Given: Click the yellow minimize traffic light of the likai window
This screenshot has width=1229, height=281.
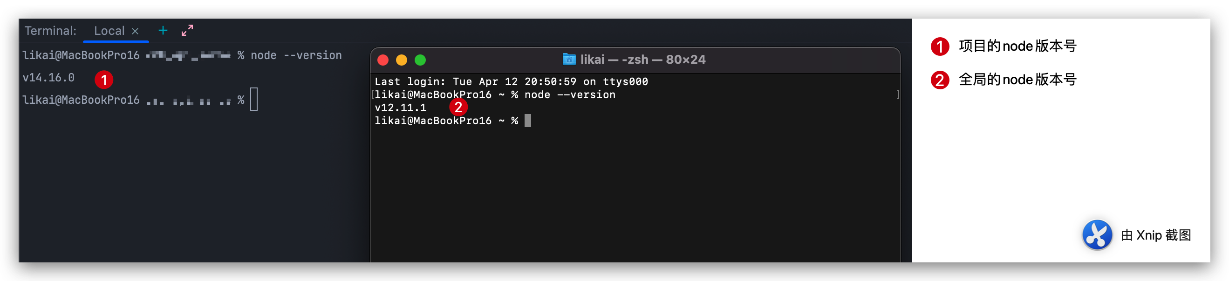Looking at the screenshot, I should [x=401, y=60].
